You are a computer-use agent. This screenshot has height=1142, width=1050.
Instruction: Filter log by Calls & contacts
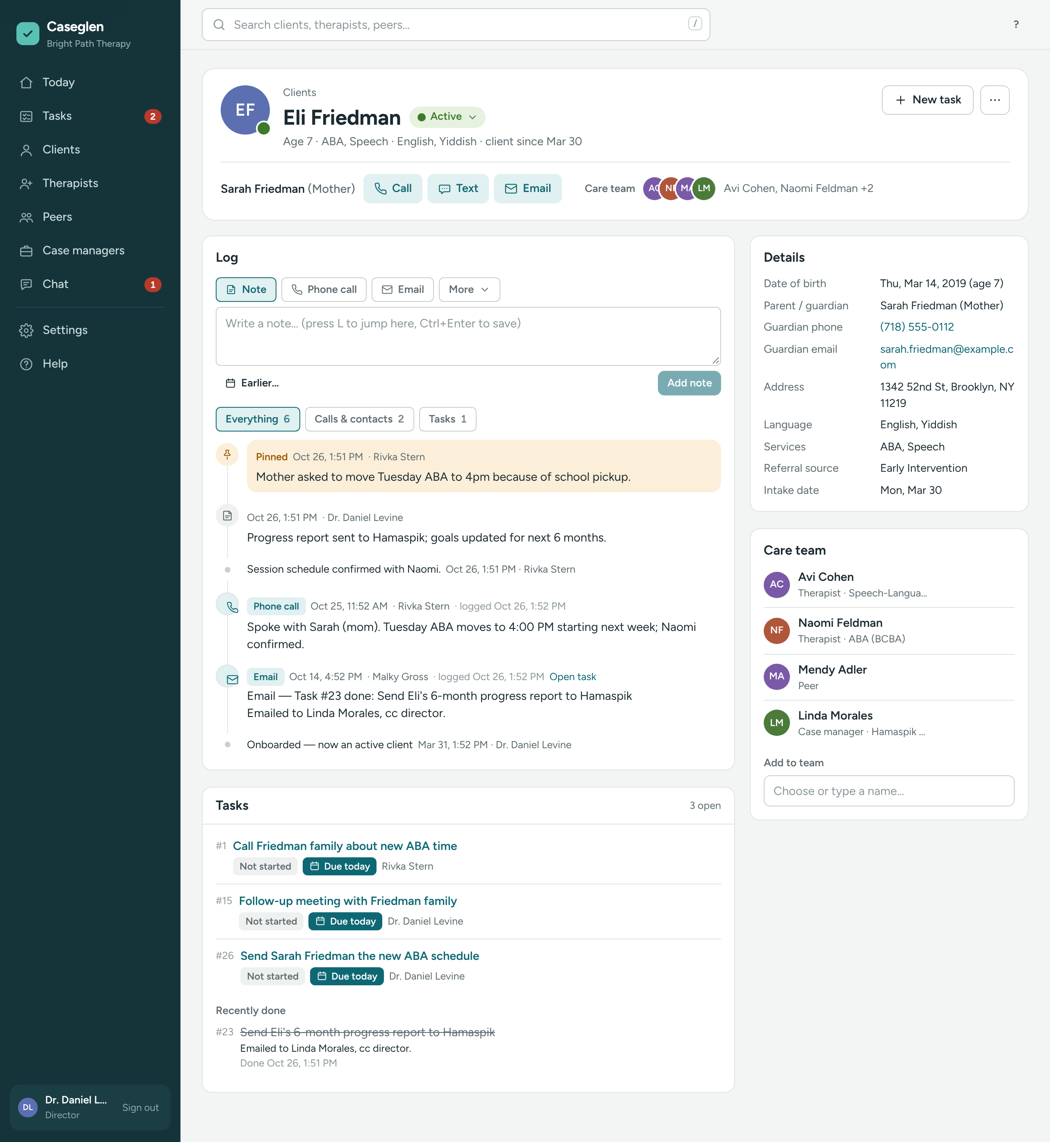[359, 419]
